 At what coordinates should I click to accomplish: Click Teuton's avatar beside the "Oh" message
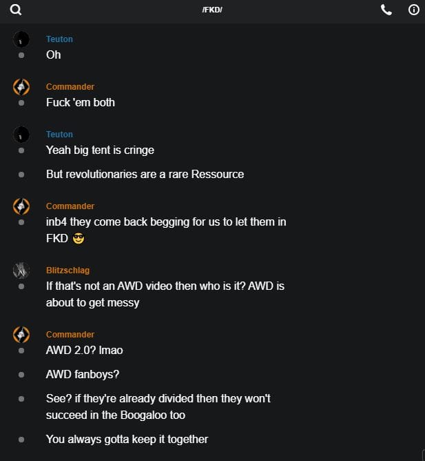click(x=21, y=39)
